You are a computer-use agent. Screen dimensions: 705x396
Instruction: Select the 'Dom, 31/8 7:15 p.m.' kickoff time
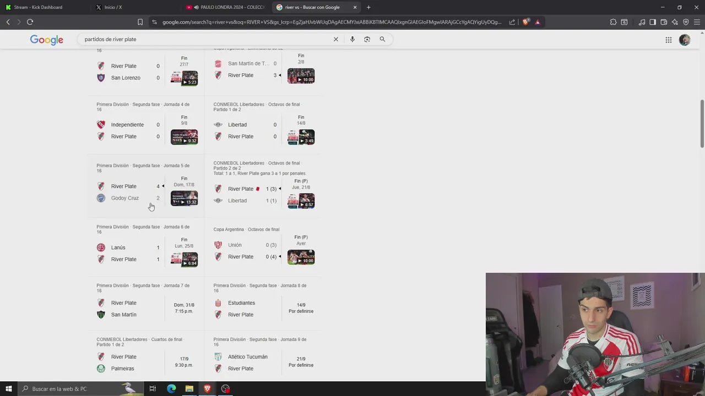click(x=184, y=308)
